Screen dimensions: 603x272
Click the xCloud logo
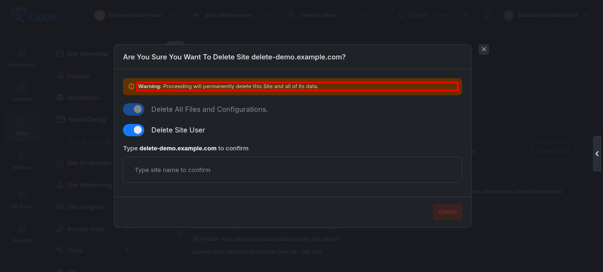33,15
